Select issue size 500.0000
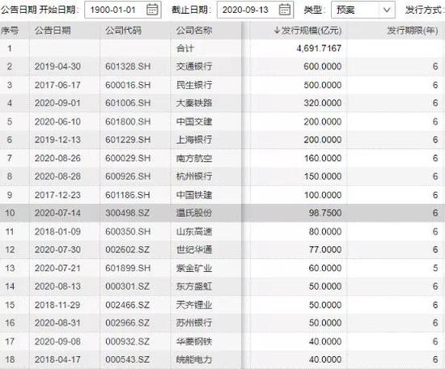Image resolution: width=445 pixels, height=369 pixels. (x=323, y=85)
